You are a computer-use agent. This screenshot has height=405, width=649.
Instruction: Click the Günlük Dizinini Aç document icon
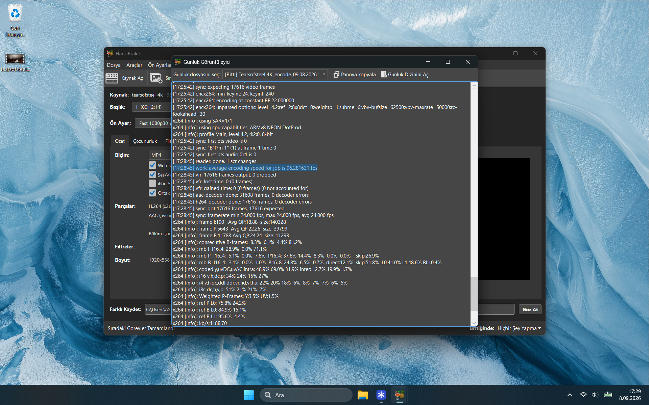click(x=383, y=74)
